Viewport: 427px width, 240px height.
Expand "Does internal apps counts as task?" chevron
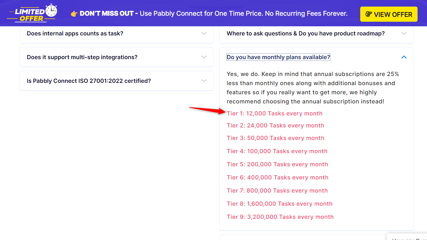[204, 33]
